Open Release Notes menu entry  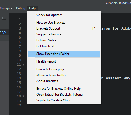[x=64, y=40]
